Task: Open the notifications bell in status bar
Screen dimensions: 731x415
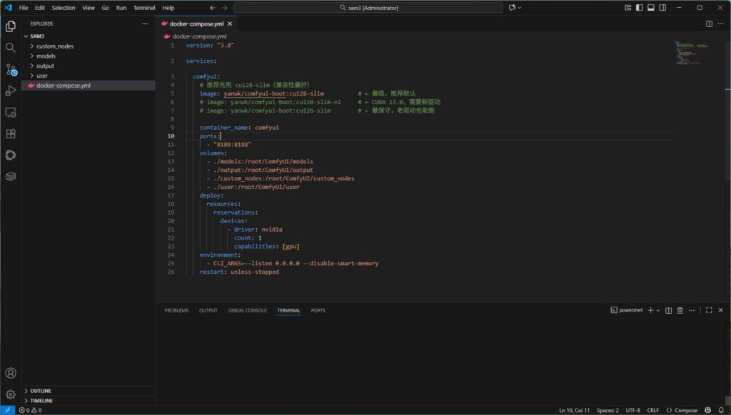Action: [722, 410]
